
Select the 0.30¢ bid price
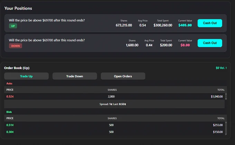pyautogui.click(x=10, y=132)
